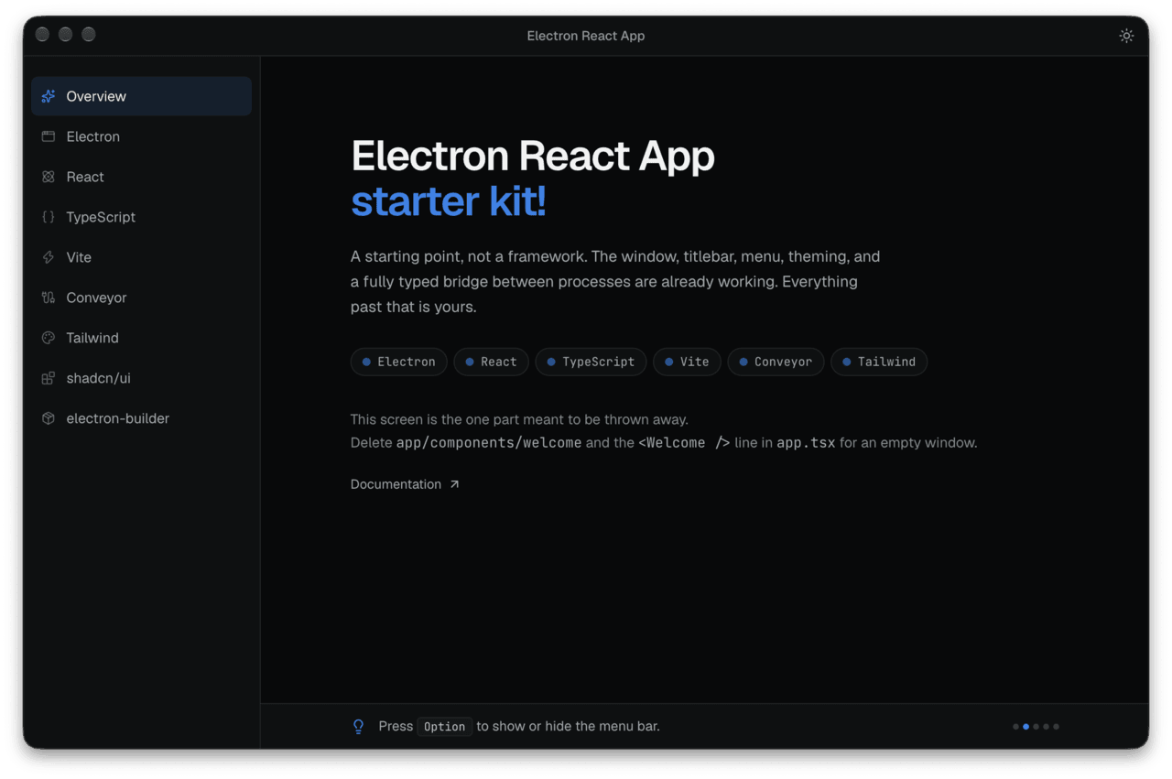Click the React atom icon
This screenshot has height=779, width=1172.
[x=49, y=177]
